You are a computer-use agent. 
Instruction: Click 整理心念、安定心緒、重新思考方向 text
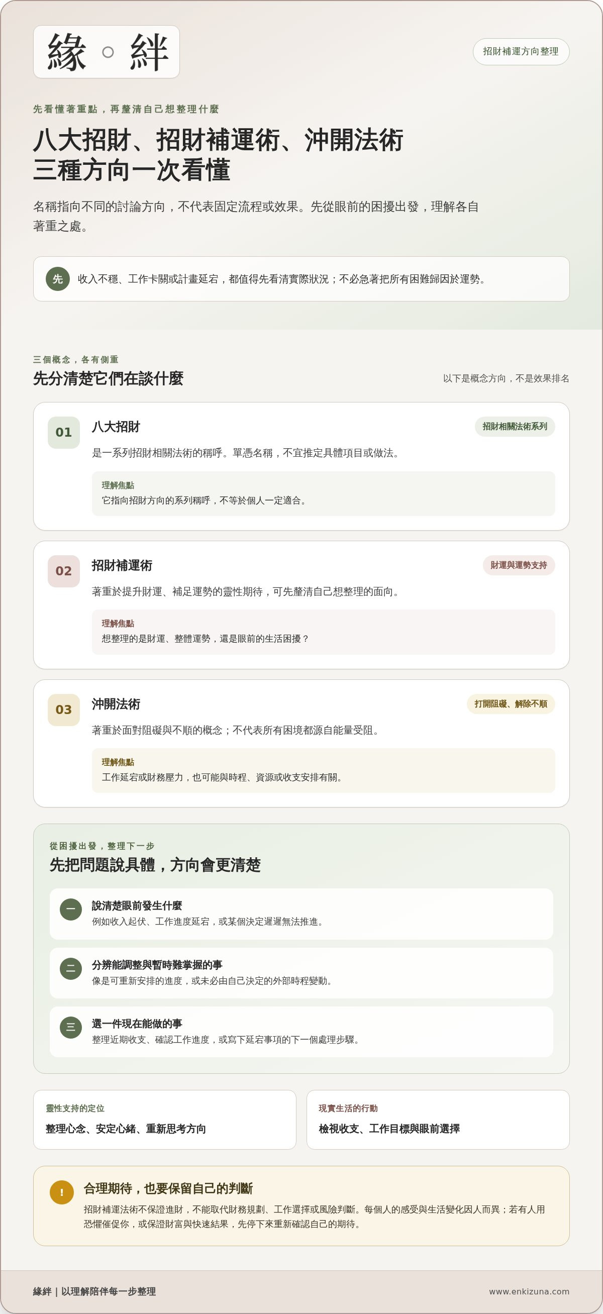point(126,1129)
